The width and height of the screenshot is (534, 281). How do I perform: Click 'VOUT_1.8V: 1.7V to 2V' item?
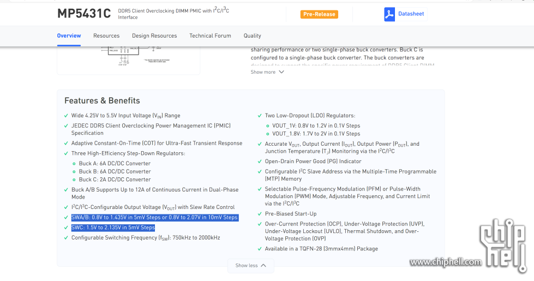pos(316,134)
